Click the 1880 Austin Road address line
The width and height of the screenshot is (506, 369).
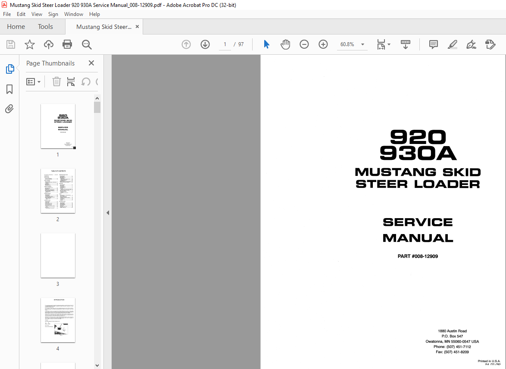(452, 331)
